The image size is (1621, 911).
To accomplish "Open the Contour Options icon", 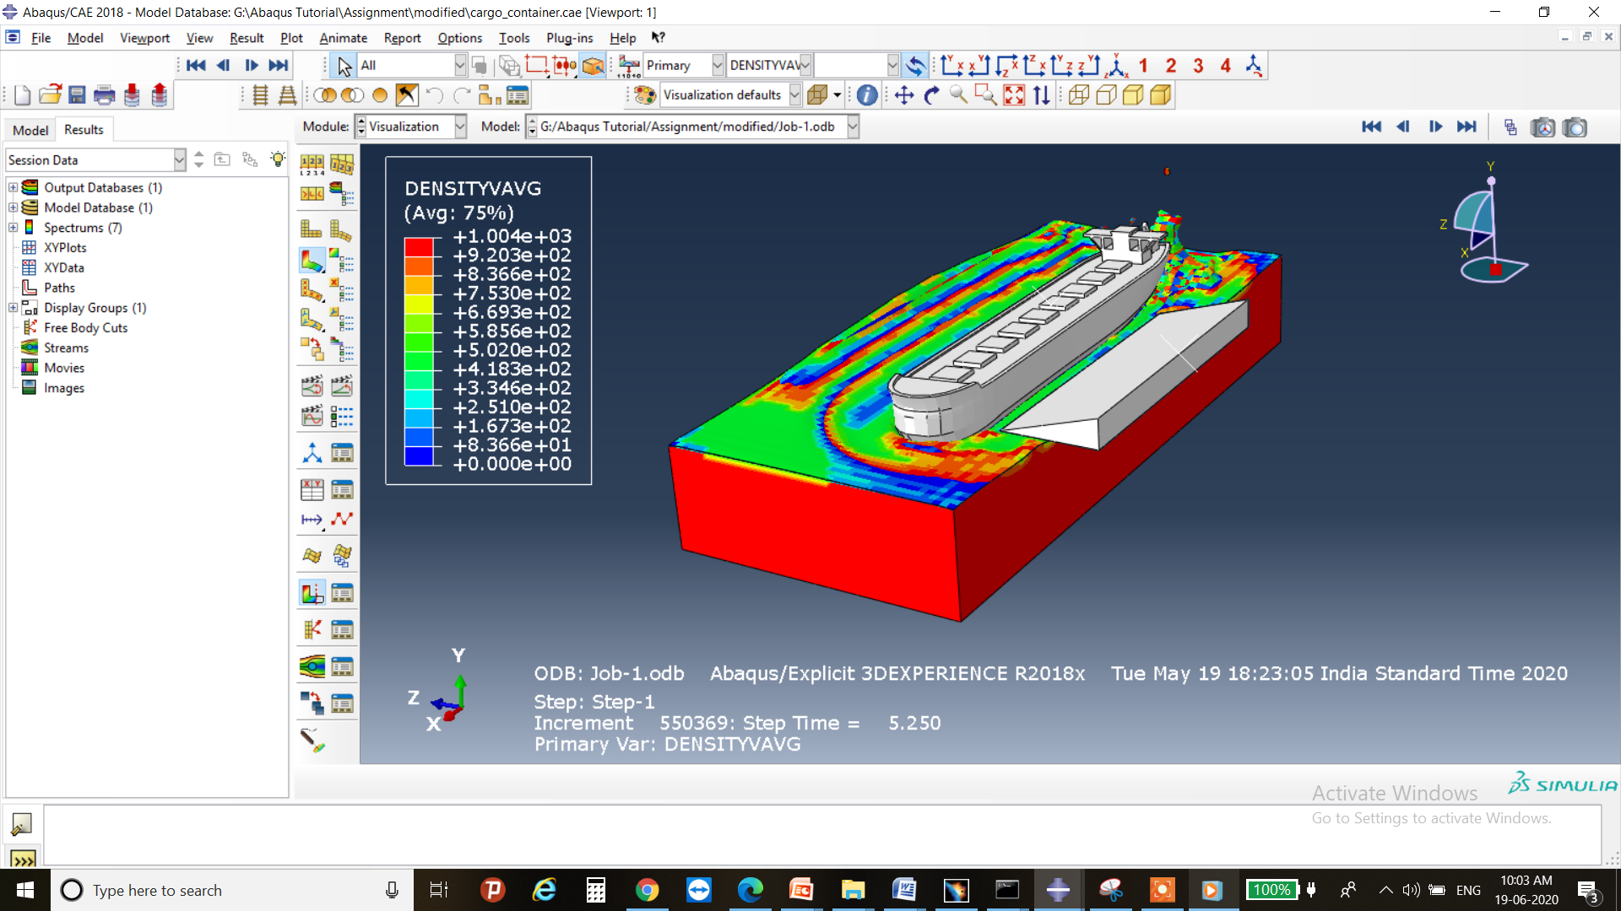I will pyautogui.click(x=341, y=261).
